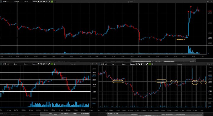Select the rectangle tool in the 5-minute chart
The width and height of the screenshot is (213, 116).
pos(55,2)
